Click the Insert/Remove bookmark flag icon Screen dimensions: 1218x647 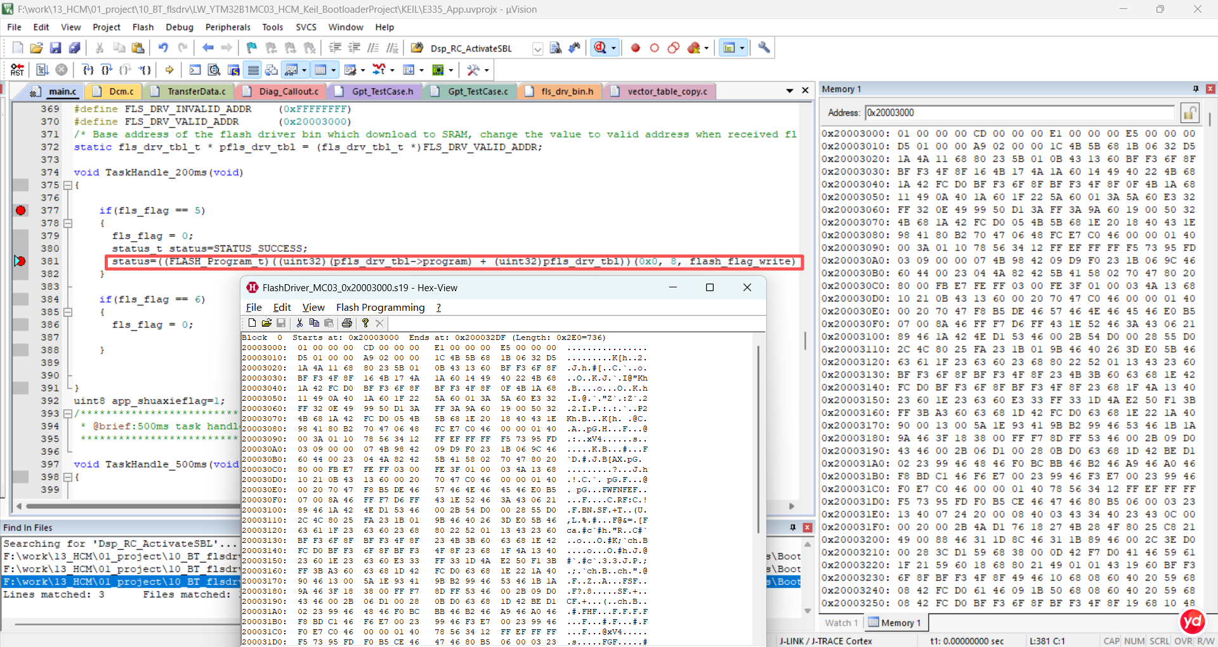(x=252, y=48)
